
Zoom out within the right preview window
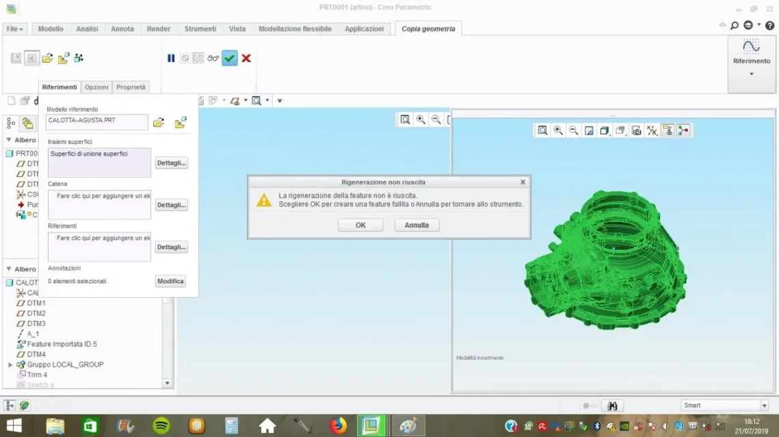pos(573,130)
